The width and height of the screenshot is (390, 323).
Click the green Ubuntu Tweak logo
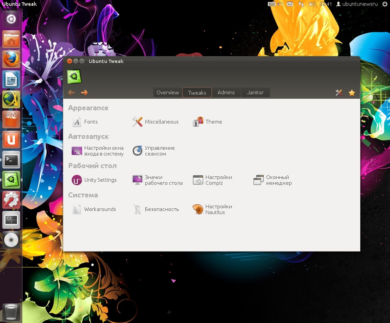pyautogui.click(x=74, y=76)
